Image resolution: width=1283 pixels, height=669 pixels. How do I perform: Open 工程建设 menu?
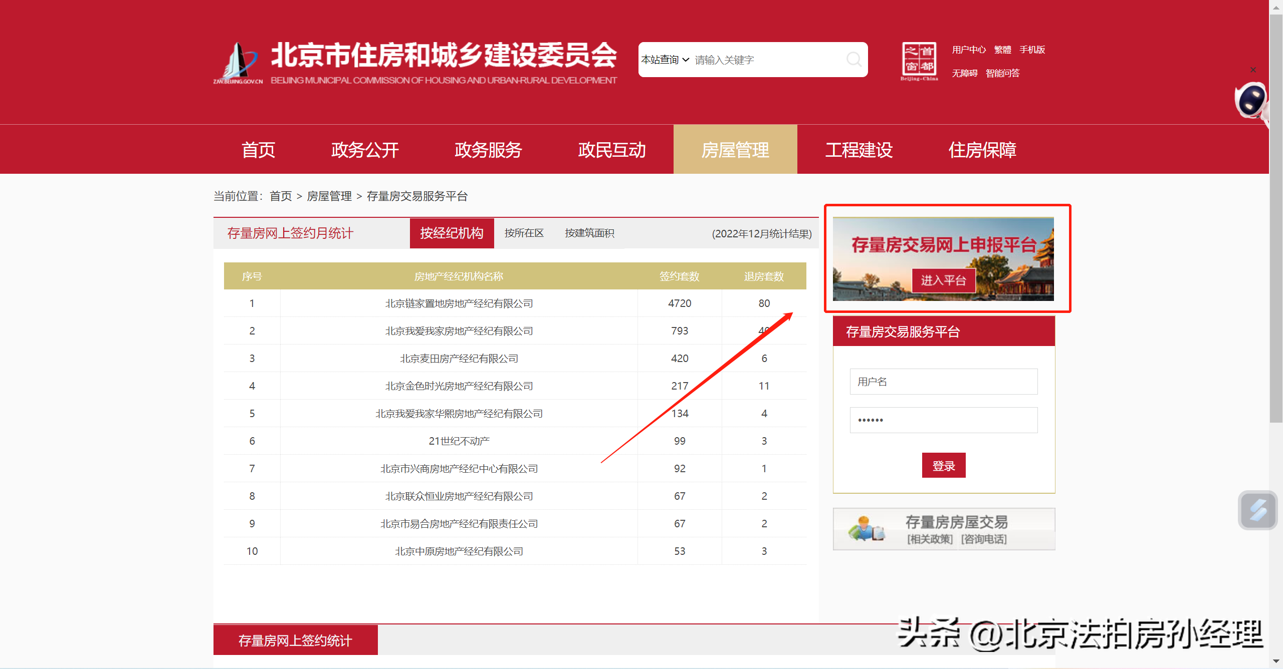tap(859, 150)
